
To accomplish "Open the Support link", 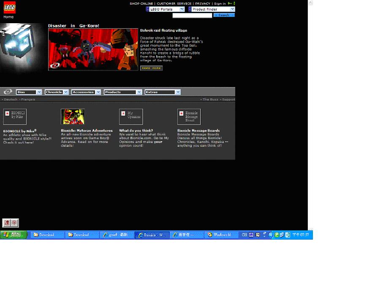I will click(228, 100).
